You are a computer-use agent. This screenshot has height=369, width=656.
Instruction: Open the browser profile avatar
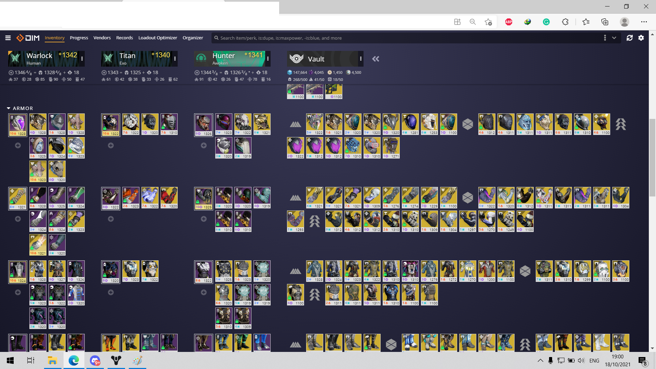pos(625,22)
